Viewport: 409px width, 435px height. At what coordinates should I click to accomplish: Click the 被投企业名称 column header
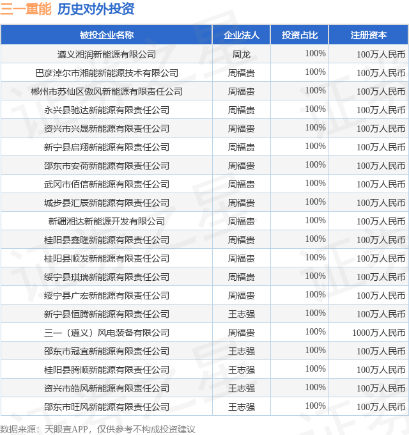click(107, 35)
